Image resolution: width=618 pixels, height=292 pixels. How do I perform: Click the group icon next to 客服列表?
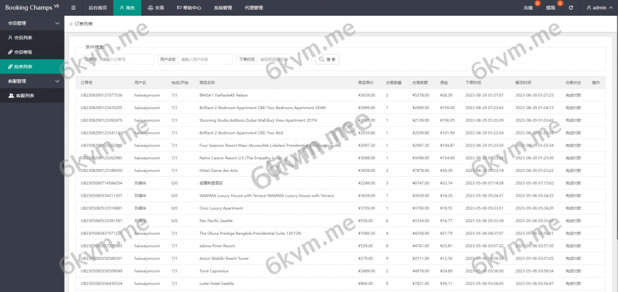pos(11,95)
